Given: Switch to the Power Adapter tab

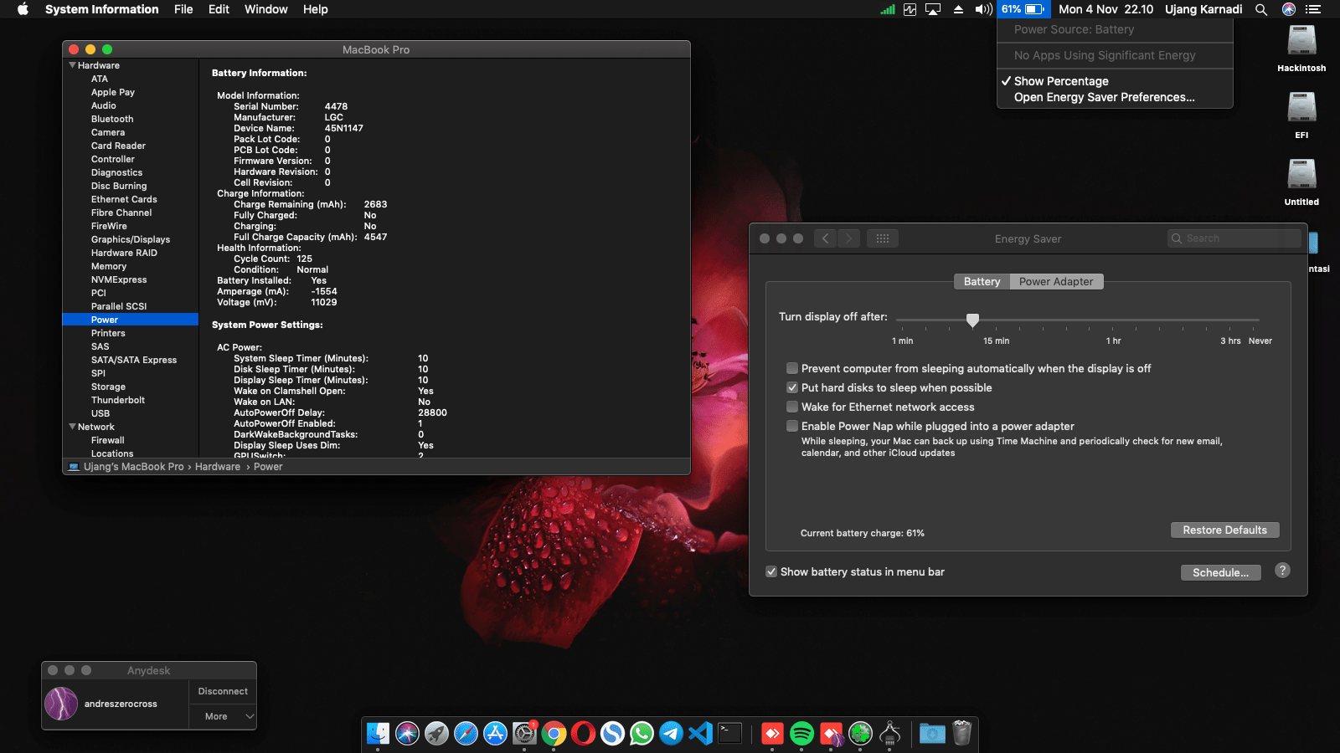Looking at the screenshot, I should pyautogui.click(x=1056, y=282).
